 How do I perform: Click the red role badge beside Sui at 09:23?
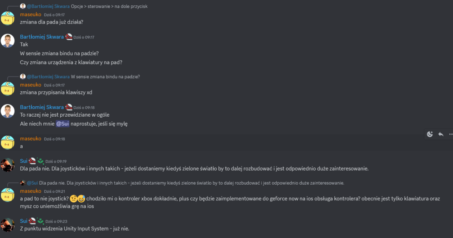tap(32, 221)
